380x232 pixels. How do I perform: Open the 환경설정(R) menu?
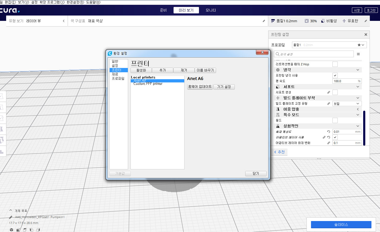point(75,2)
